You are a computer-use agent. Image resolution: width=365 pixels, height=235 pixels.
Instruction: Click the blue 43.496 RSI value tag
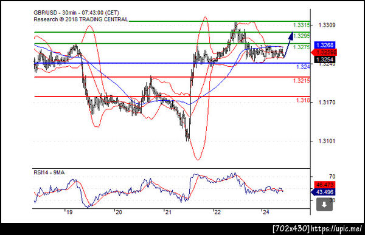click(x=324, y=192)
